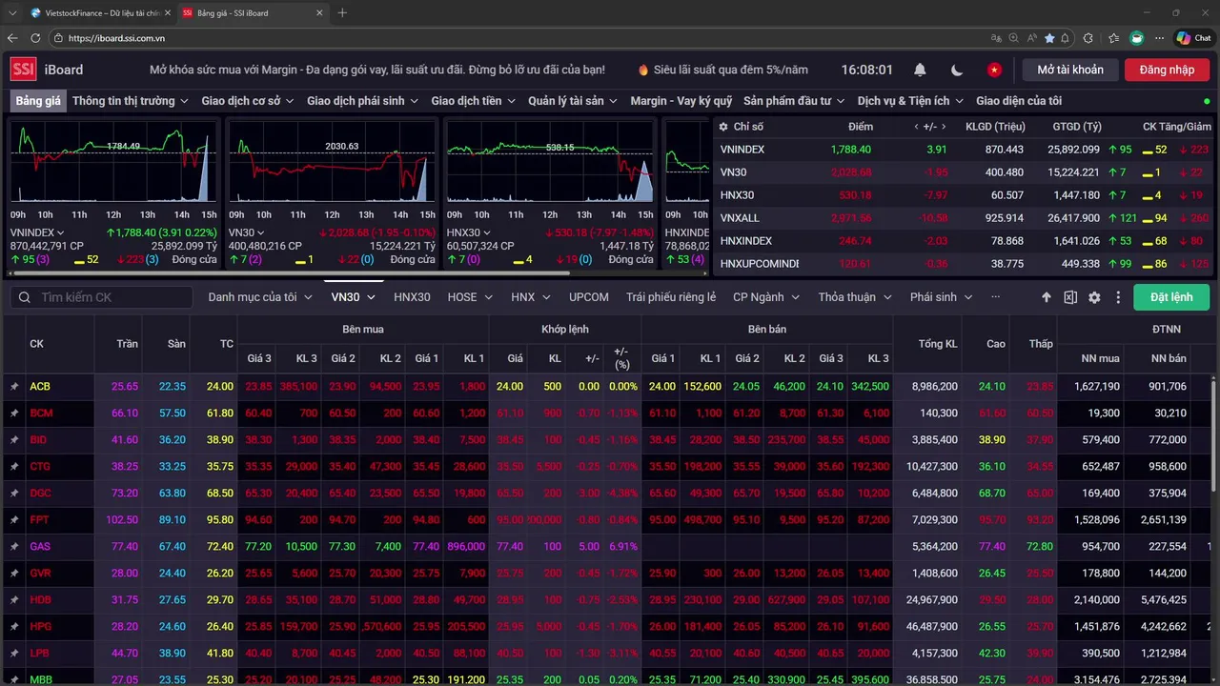
Task: Open the Copilot Chat button
Action: 1192,38
